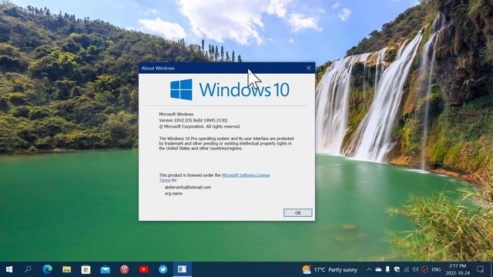Image resolution: width=493 pixels, height=277 pixels.
Task: Close the About Windows dialog
Action: pyautogui.click(x=308, y=68)
